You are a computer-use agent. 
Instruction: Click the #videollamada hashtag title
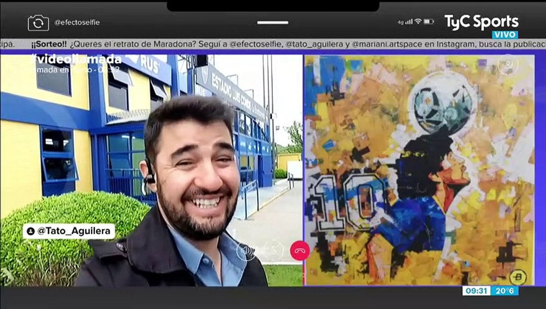76,59
